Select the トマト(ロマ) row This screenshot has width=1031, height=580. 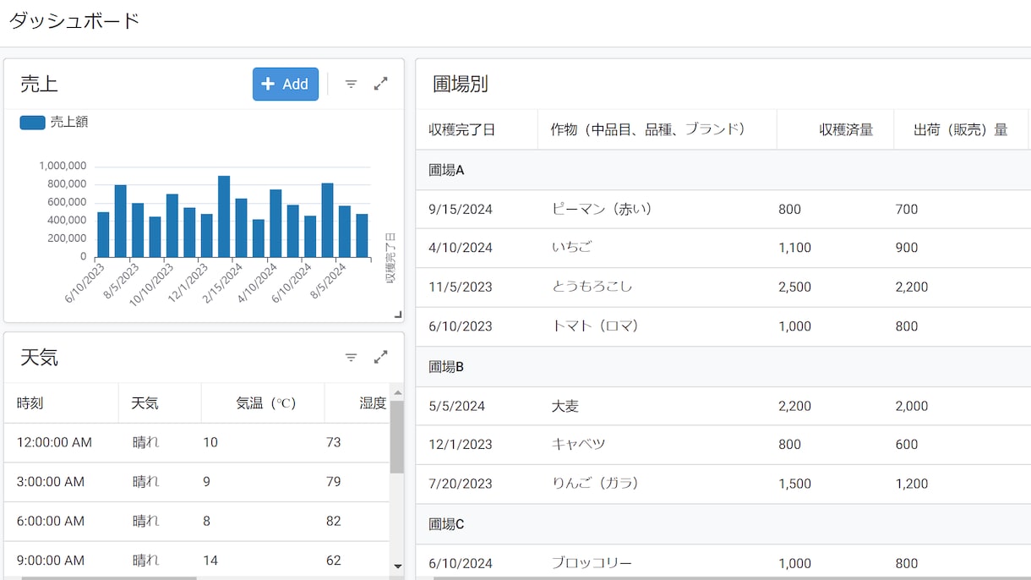tap(723, 326)
